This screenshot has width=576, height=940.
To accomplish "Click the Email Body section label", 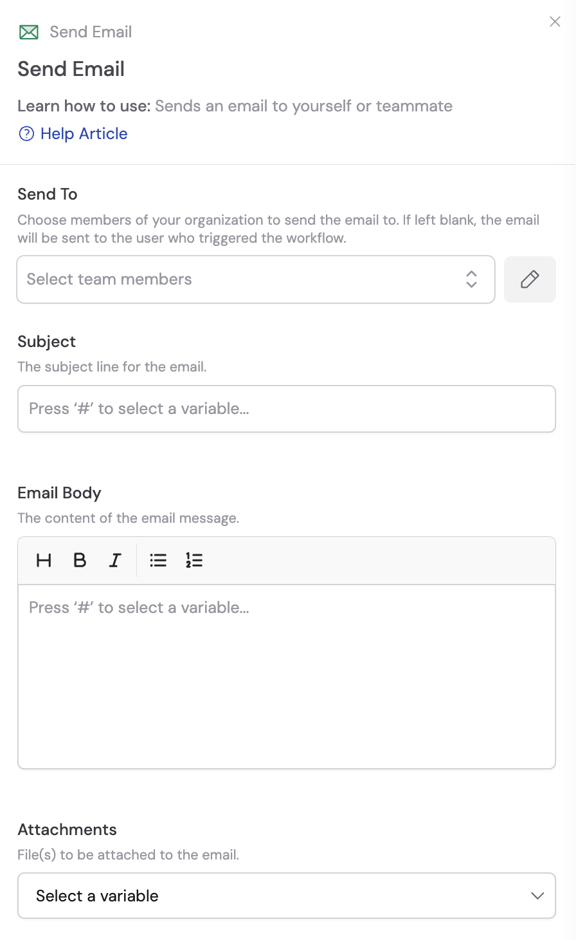I will pos(59,493).
